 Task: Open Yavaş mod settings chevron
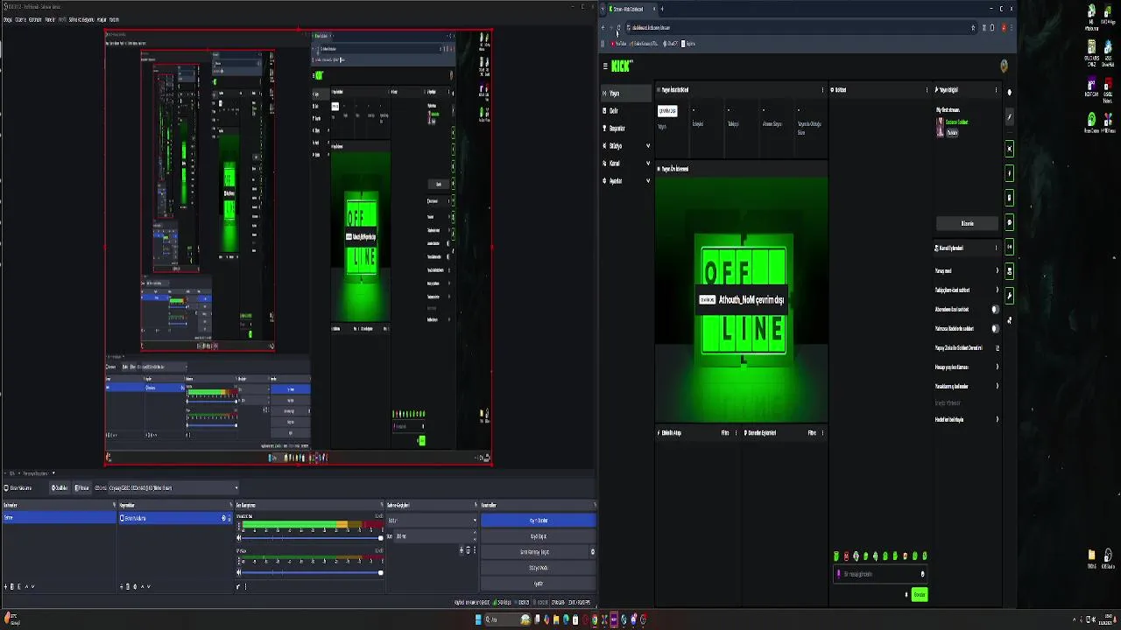(x=997, y=271)
